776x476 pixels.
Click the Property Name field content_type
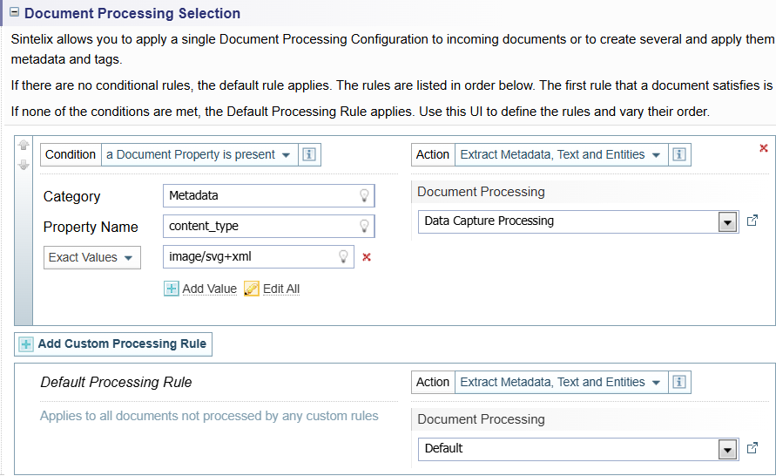click(260, 227)
